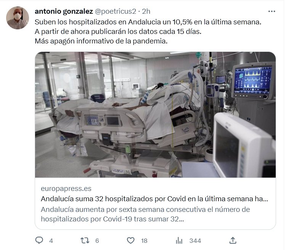This screenshot has width=286, height=250.
Task: Click the retweet count 6
Action: [97, 241]
